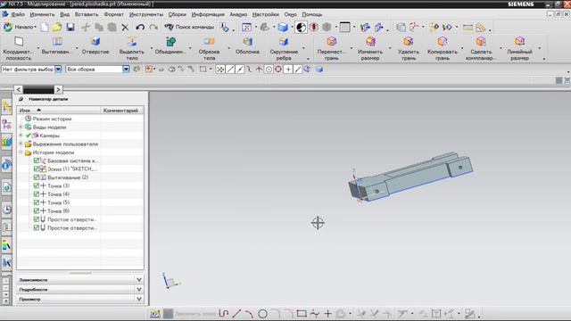571x321 pixels.
Task: Toggle checkbox for Точка (4)
Action: [x=36, y=194]
